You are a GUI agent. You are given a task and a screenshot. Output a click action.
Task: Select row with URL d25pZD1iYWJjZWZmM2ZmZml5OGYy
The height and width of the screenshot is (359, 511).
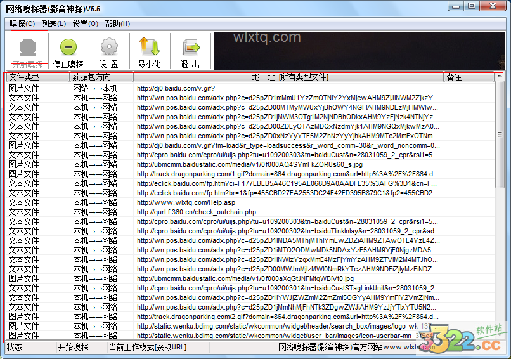click(x=250, y=297)
